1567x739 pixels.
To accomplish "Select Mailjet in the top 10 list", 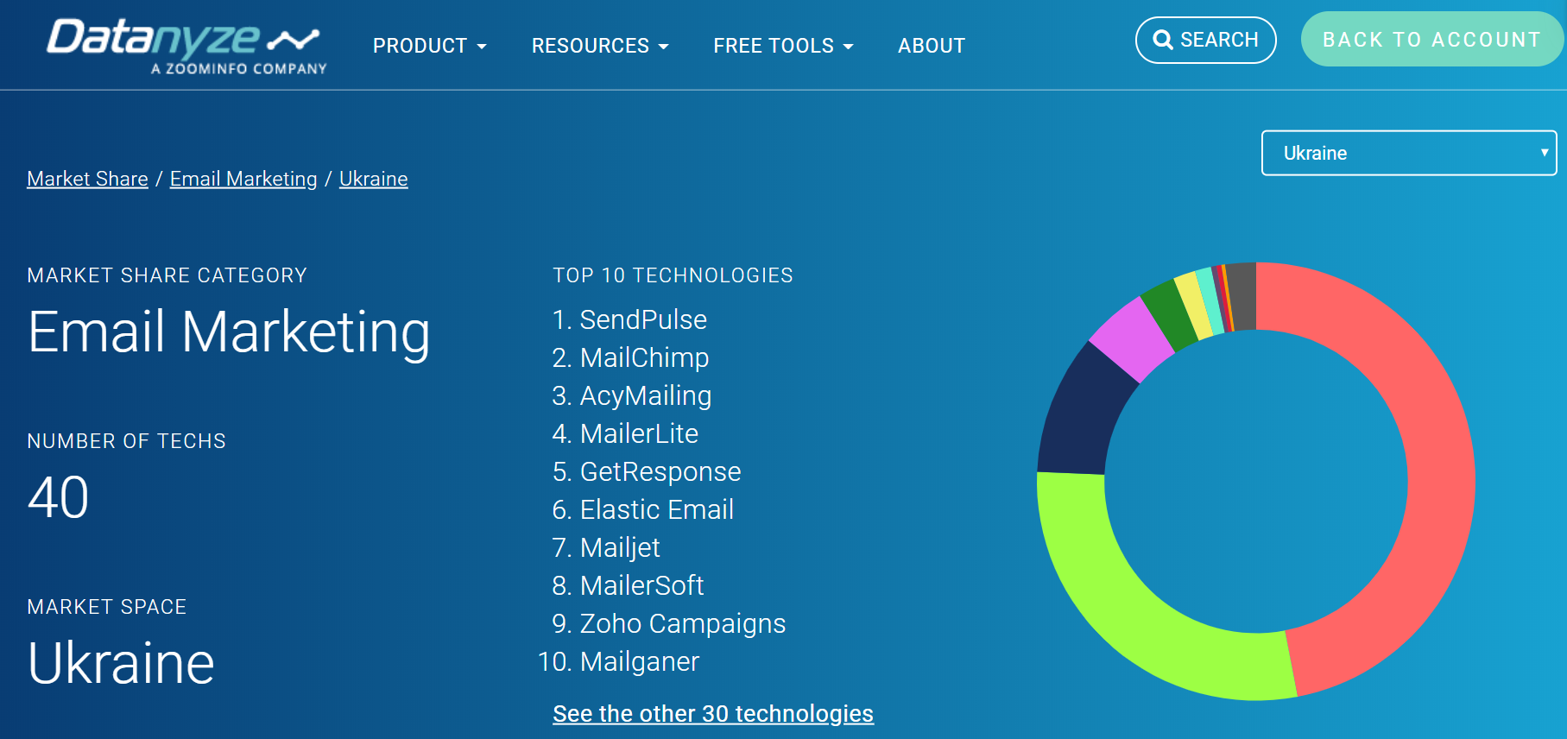I will point(620,547).
